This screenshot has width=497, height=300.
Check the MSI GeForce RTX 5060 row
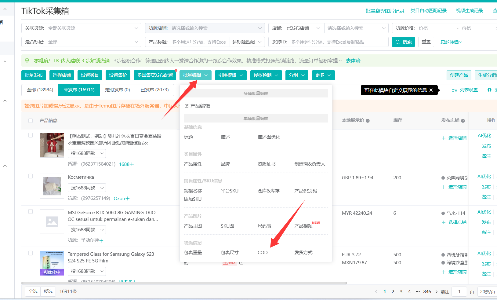tap(31, 212)
